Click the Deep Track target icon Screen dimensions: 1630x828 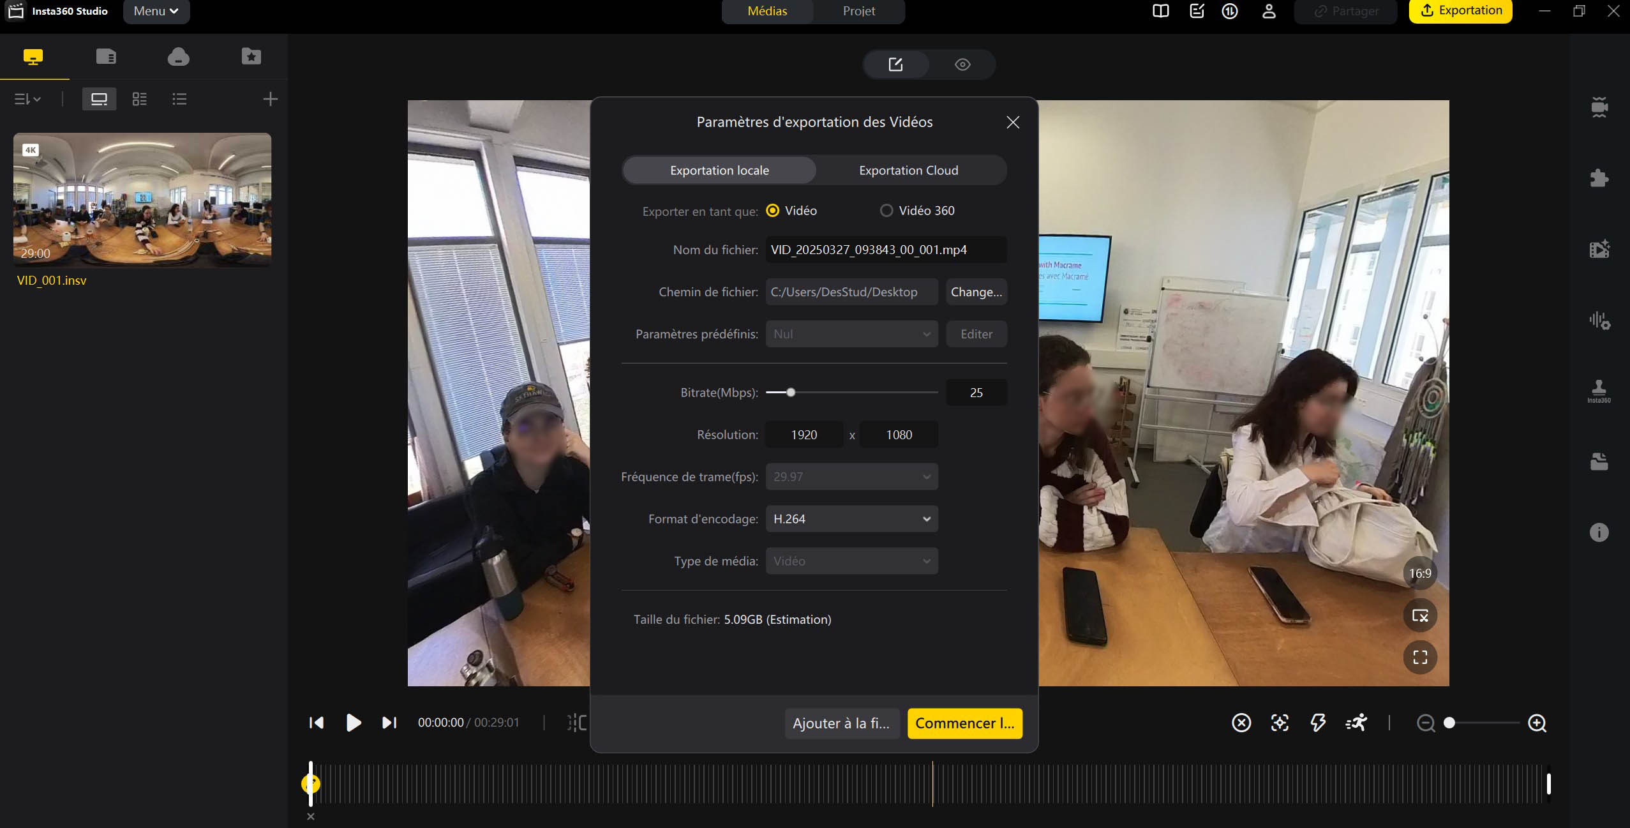point(1280,723)
